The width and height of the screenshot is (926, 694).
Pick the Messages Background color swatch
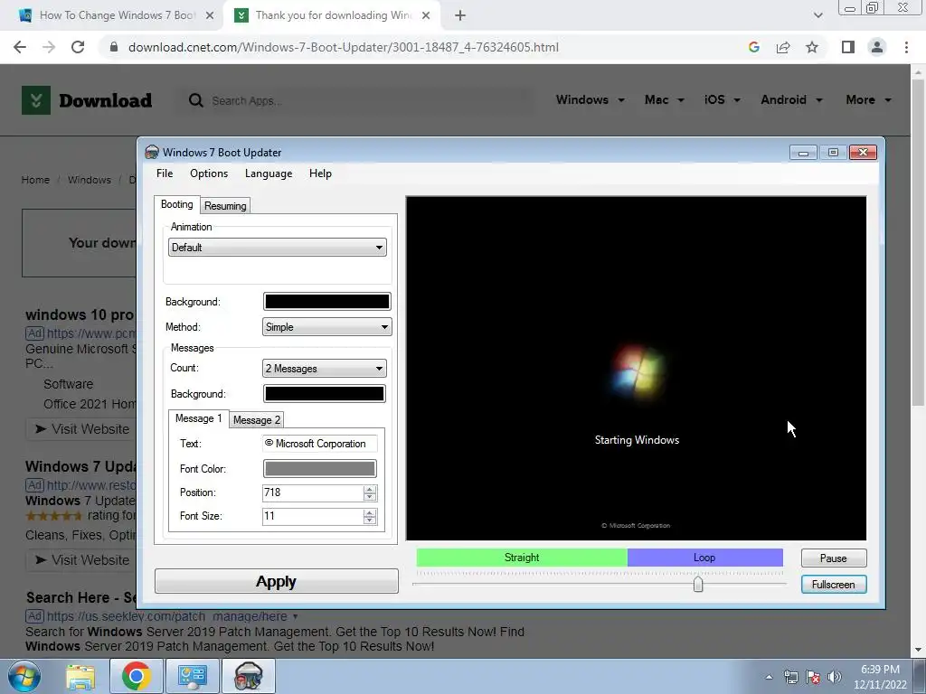coord(325,394)
